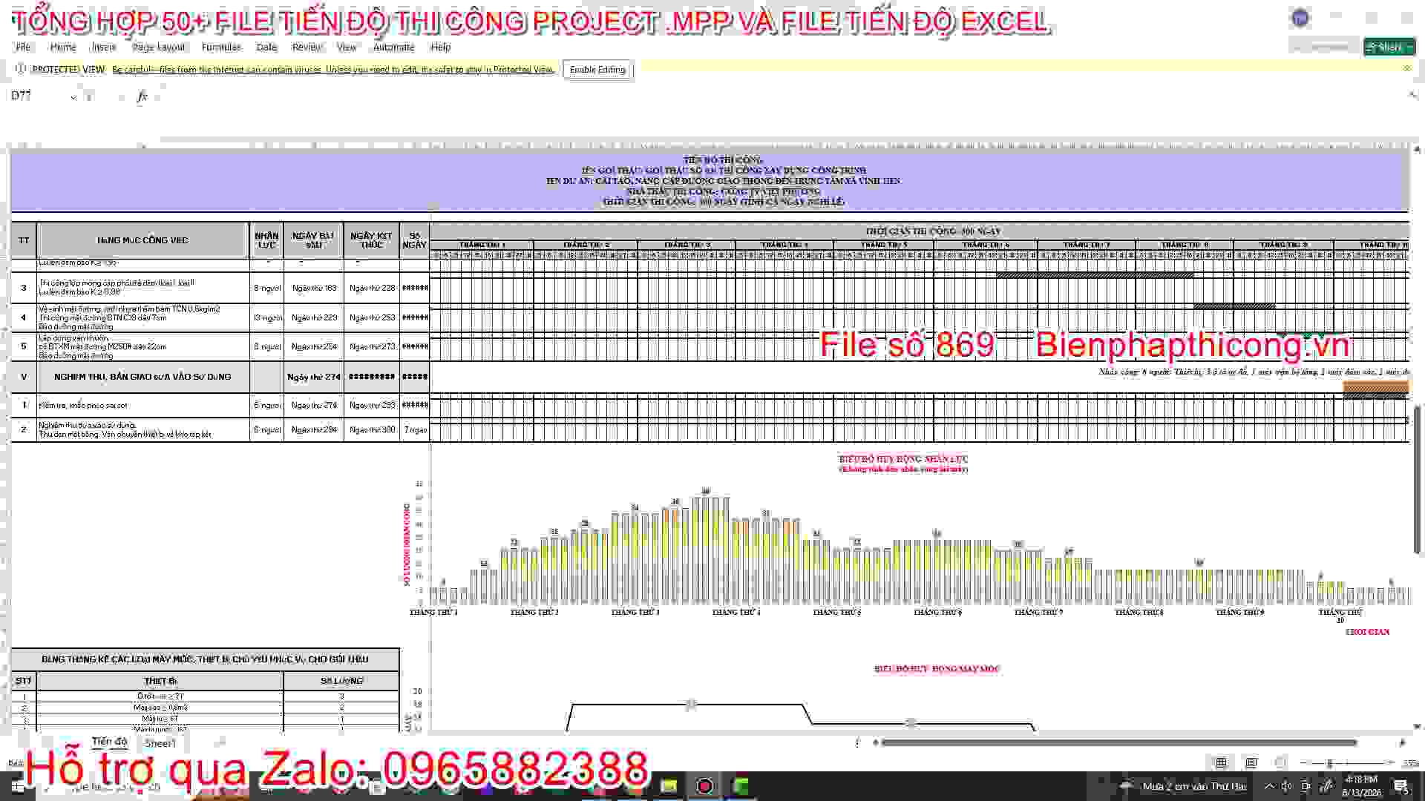Switch to the Data tab
The height and width of the screenshot is (801, 1425).
pyautogui.click(x=266, y=47)
